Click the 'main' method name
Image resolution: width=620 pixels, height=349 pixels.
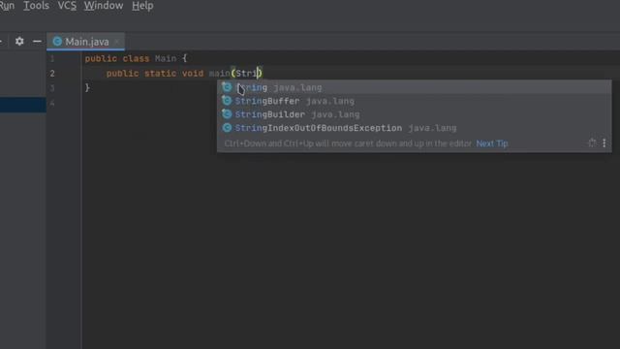pos(220,74)
